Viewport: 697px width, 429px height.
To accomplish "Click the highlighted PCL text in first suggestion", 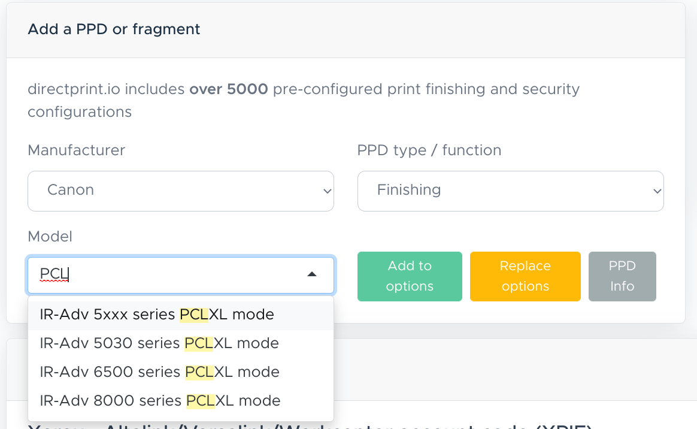I will [193, 314].
